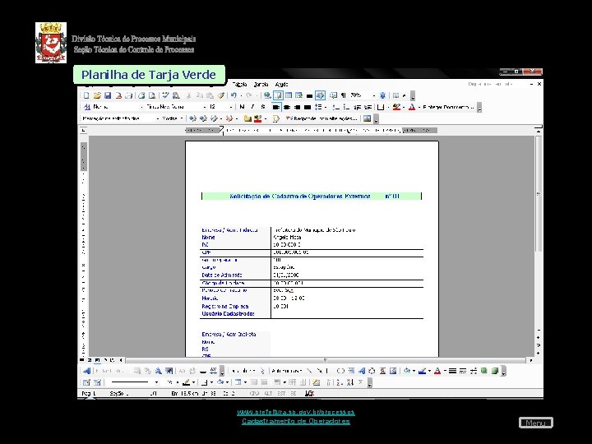Open the Tabela menu
Screen dimensions: 592x444
coord(239,84)
